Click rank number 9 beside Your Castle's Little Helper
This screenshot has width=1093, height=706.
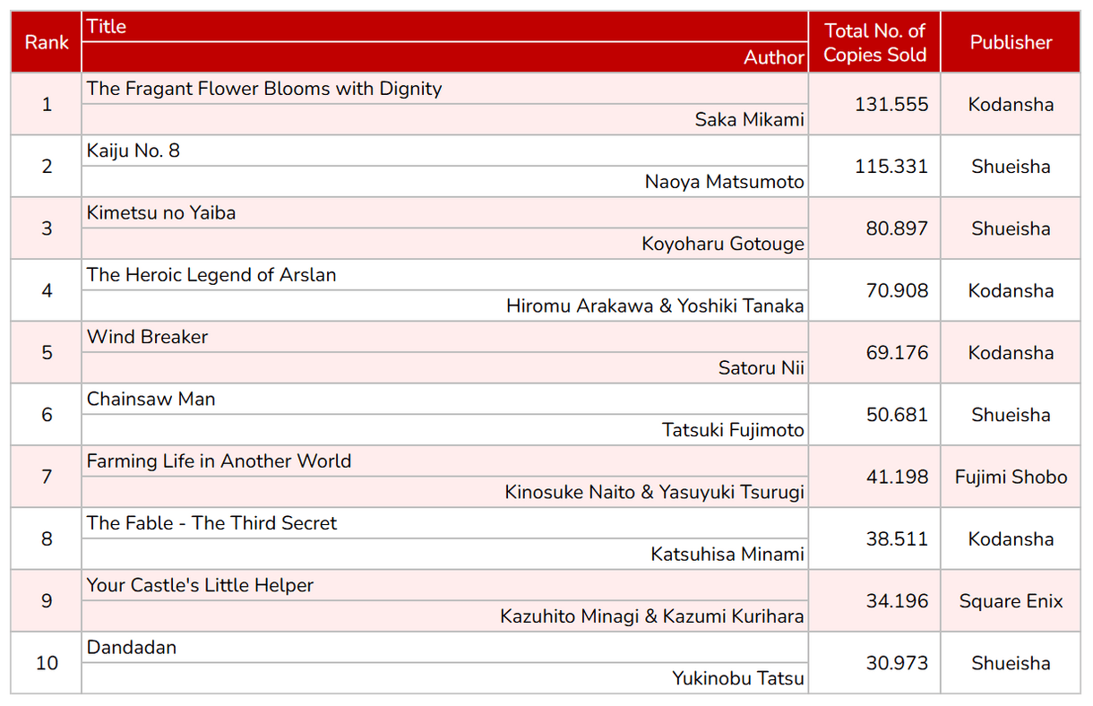47,601
